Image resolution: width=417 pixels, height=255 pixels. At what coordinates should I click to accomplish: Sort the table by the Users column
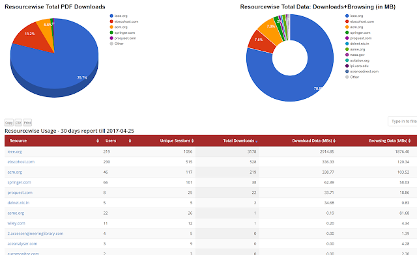(117, 141)
